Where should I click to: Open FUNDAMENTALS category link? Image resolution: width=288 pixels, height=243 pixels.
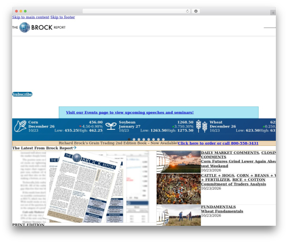click(218, 207)
